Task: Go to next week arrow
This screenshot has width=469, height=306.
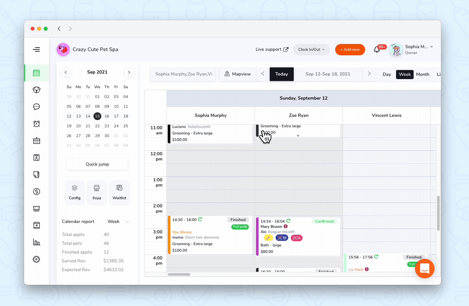Action: (369, 74)
